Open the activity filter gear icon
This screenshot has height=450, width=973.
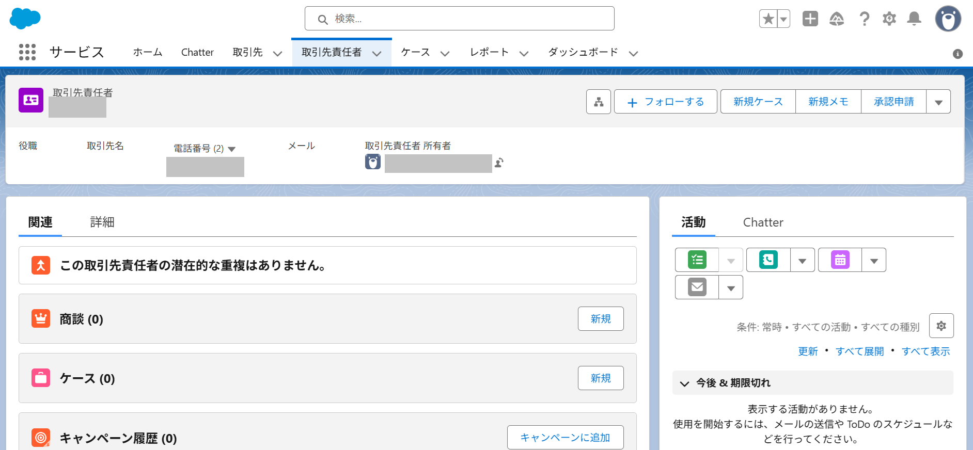tap(941, 326)
